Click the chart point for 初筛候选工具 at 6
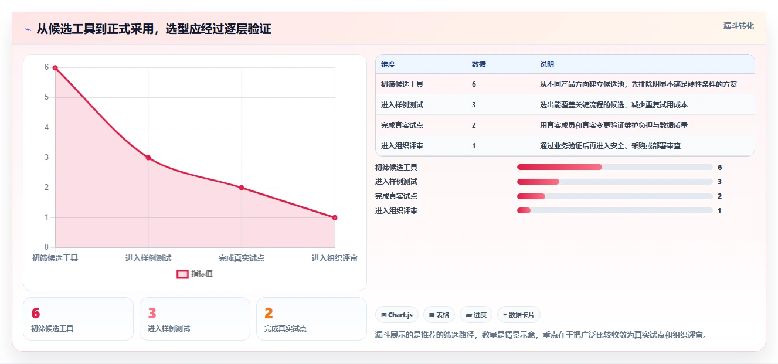 pos(55,67)
